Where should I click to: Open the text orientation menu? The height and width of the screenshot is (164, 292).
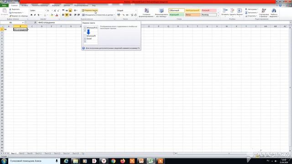[76, 10]
